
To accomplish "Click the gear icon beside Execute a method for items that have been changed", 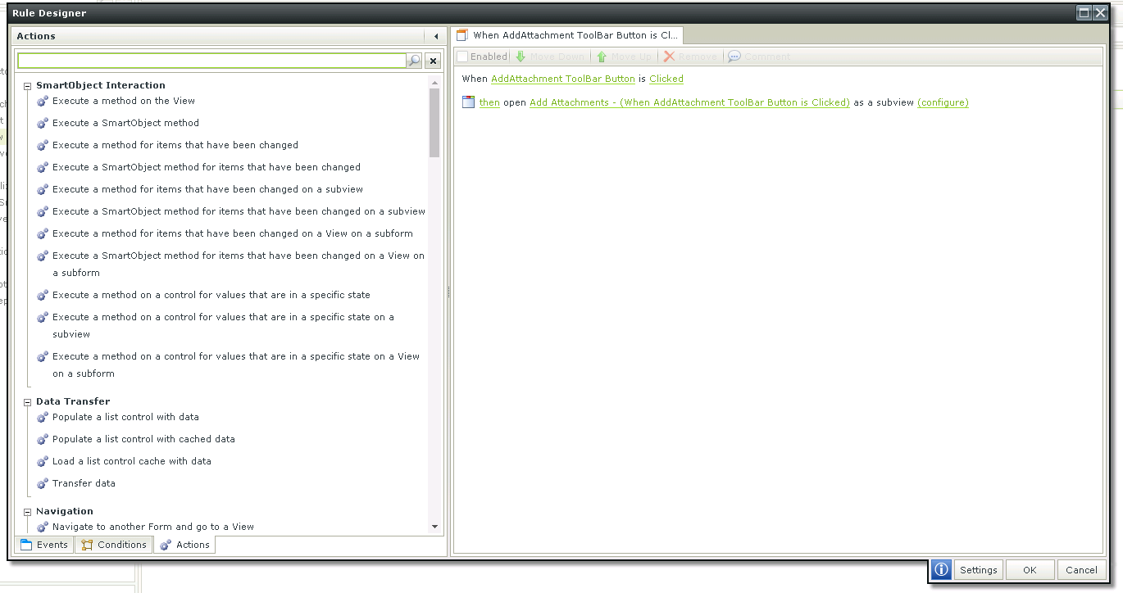I will coord(43,145).
